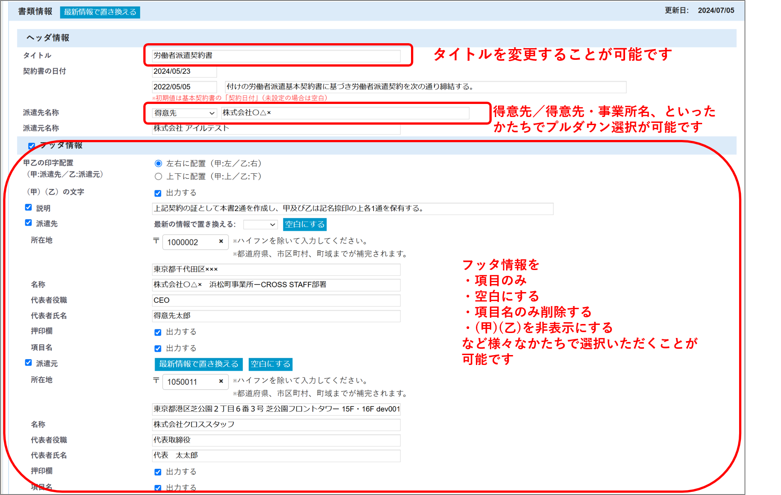Click 空白にする button in 派遣元 row

(270, 364)
